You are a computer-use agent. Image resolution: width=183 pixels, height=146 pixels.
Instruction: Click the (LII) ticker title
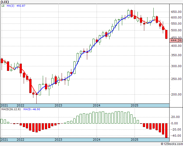pos(5,2)
